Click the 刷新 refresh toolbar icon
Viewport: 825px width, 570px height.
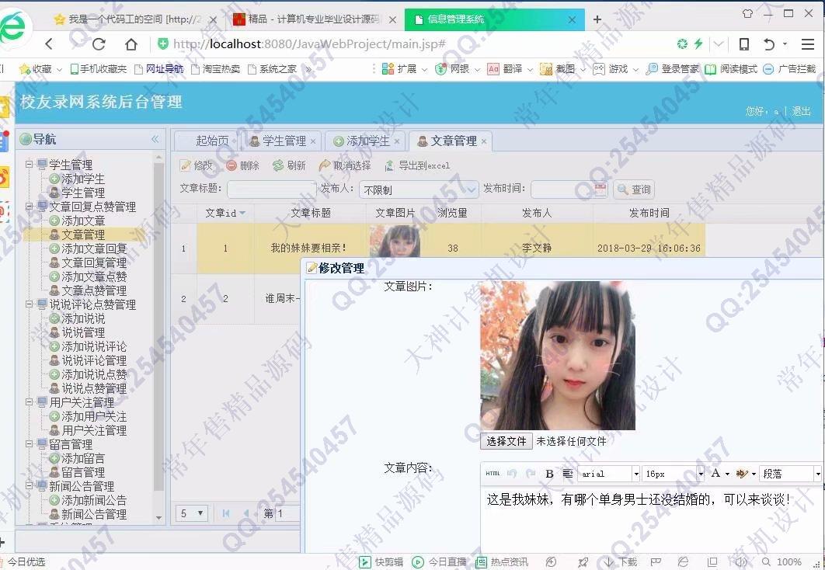[278, 165]
